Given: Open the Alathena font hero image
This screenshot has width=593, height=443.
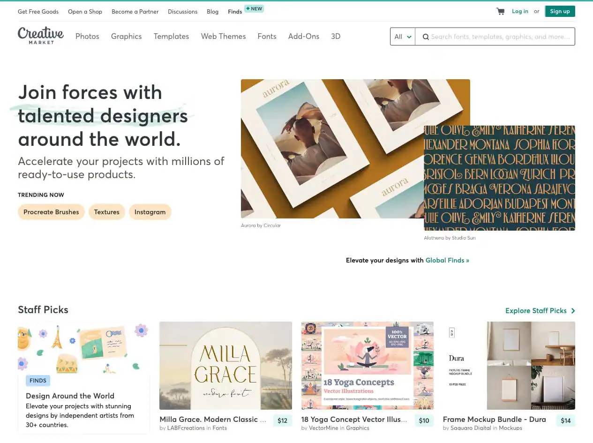Looking at the screenshot, I should pos(499,178).
